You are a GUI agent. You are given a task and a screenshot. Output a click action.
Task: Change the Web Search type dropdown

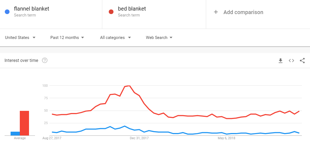(159, 37)
